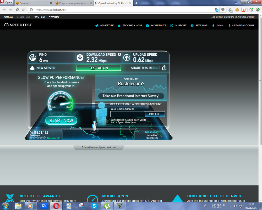The height and width of the screenshot is (210, 262).
Task: Open Speedtest SETTINGS
Action: [x=199, y=25]
